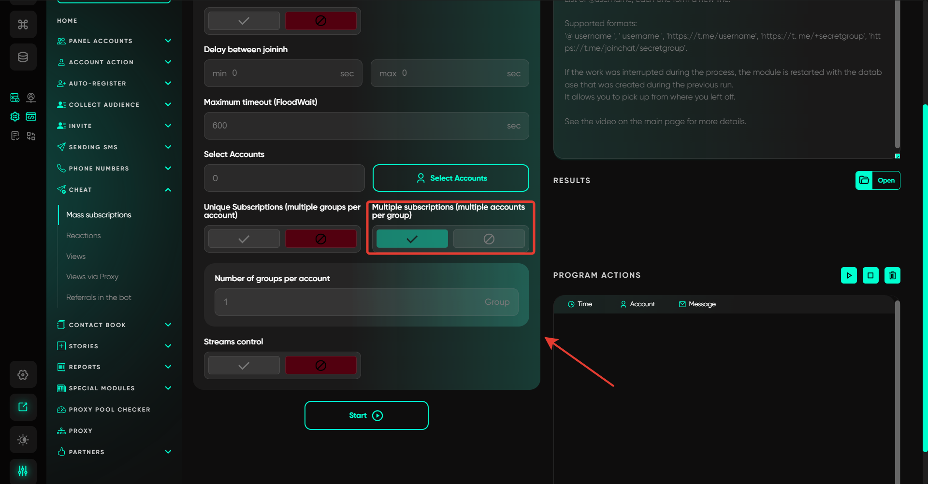Click the sliders icon at bottom-left
Image resolution: width=928 pixels, height=484 pixels.
point(23,470)
